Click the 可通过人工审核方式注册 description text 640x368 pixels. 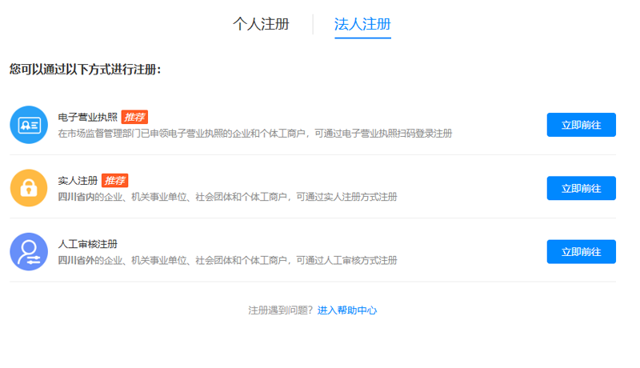(x=345, y=260)
